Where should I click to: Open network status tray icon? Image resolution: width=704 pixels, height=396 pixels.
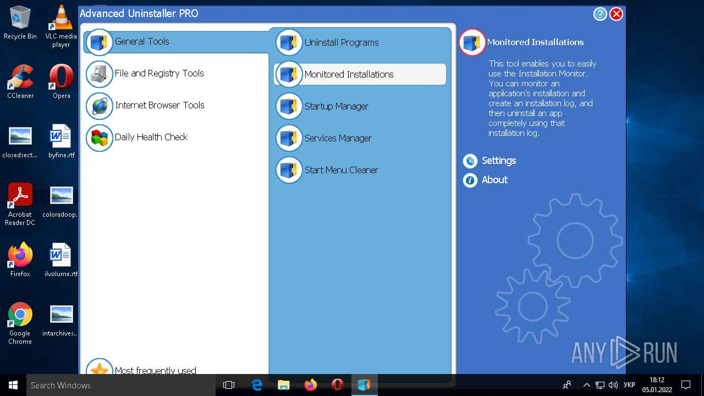(600, 385)
